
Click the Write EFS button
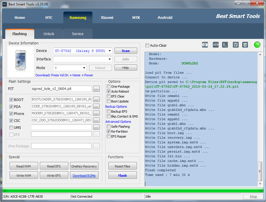pos(54,175)
